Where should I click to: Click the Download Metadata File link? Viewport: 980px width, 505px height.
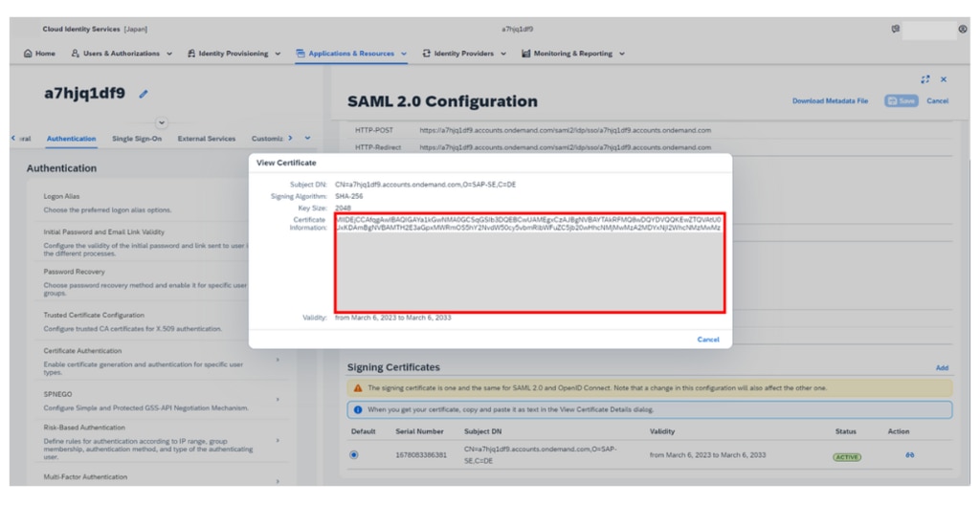click(830, 101)
